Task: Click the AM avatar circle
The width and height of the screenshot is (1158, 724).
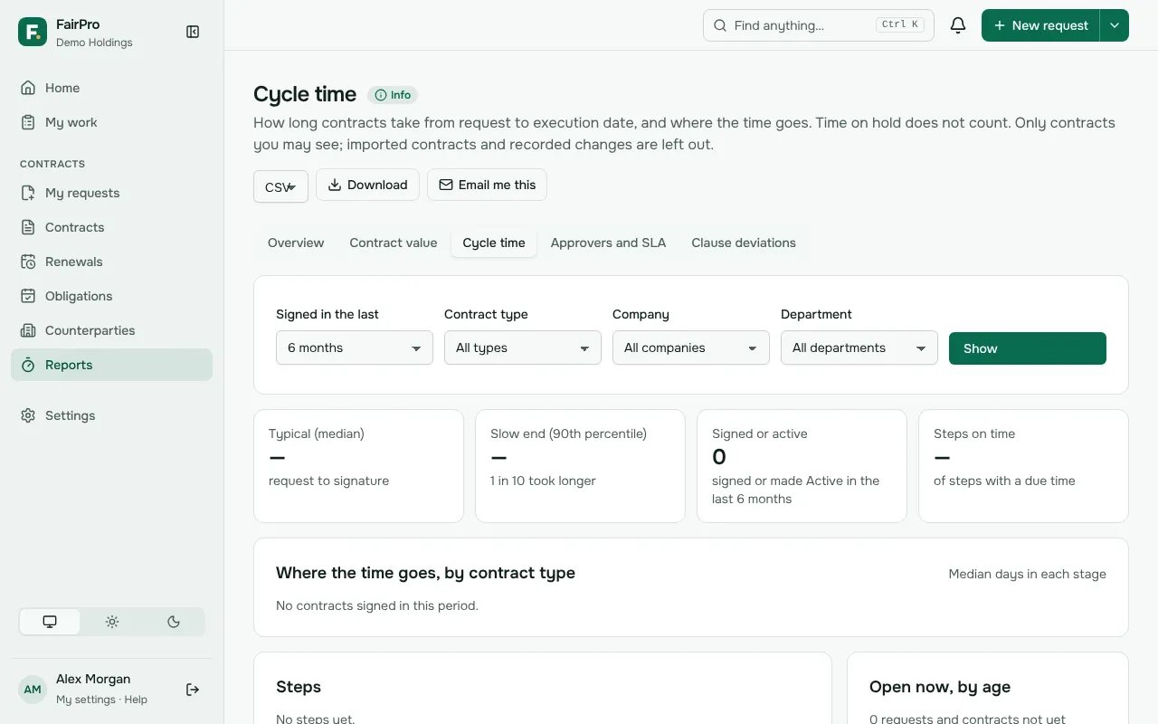Action: coord(33,690)
